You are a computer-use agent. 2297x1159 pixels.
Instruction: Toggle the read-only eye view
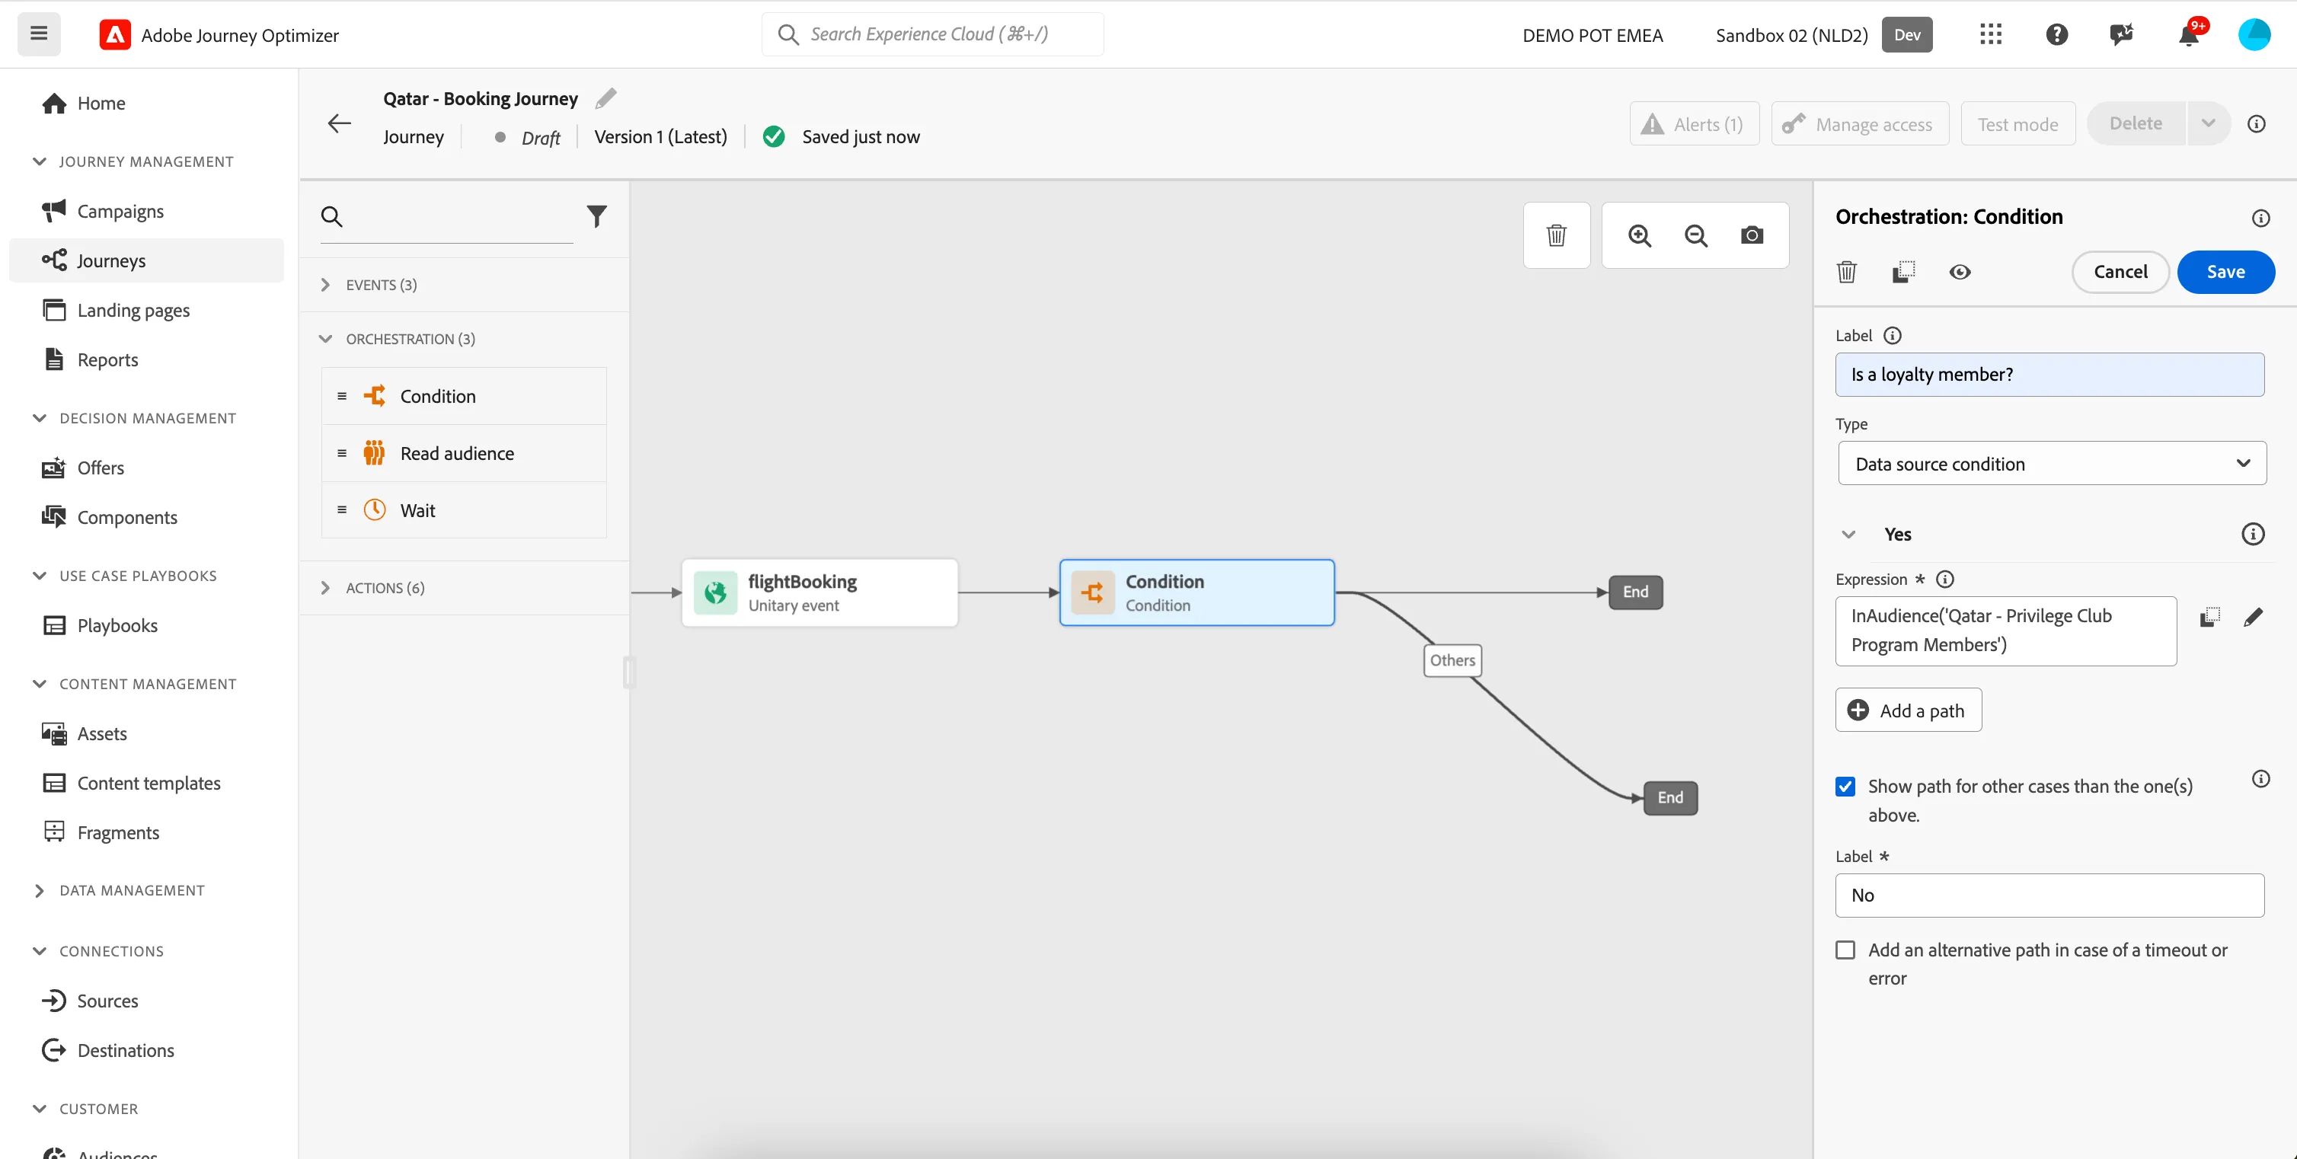1959,272
